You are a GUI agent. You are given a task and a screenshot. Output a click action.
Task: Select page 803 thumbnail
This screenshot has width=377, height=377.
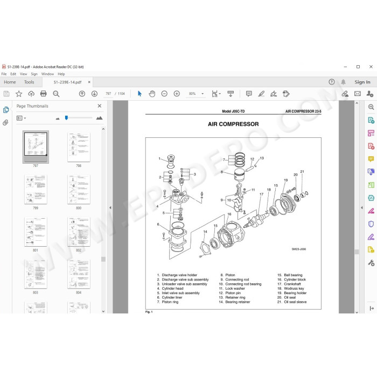pos(36,274)
